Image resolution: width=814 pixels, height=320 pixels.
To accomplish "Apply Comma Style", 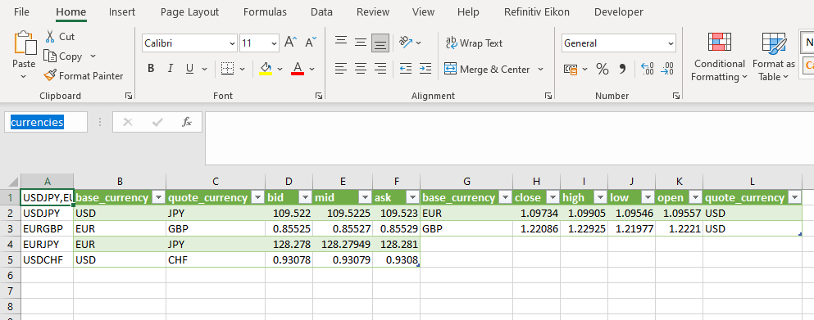I will pyautogui.click(x=622, y=69).
